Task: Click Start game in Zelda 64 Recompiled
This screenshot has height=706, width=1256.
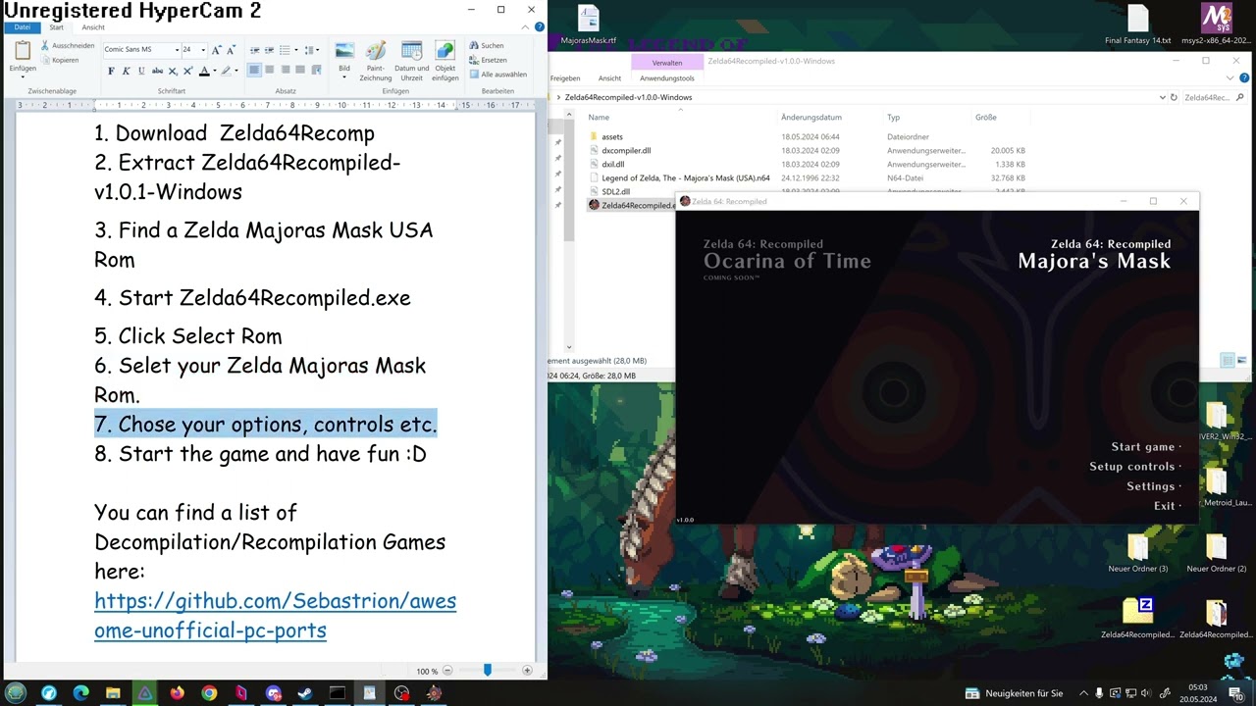Action: point(1143,447)
